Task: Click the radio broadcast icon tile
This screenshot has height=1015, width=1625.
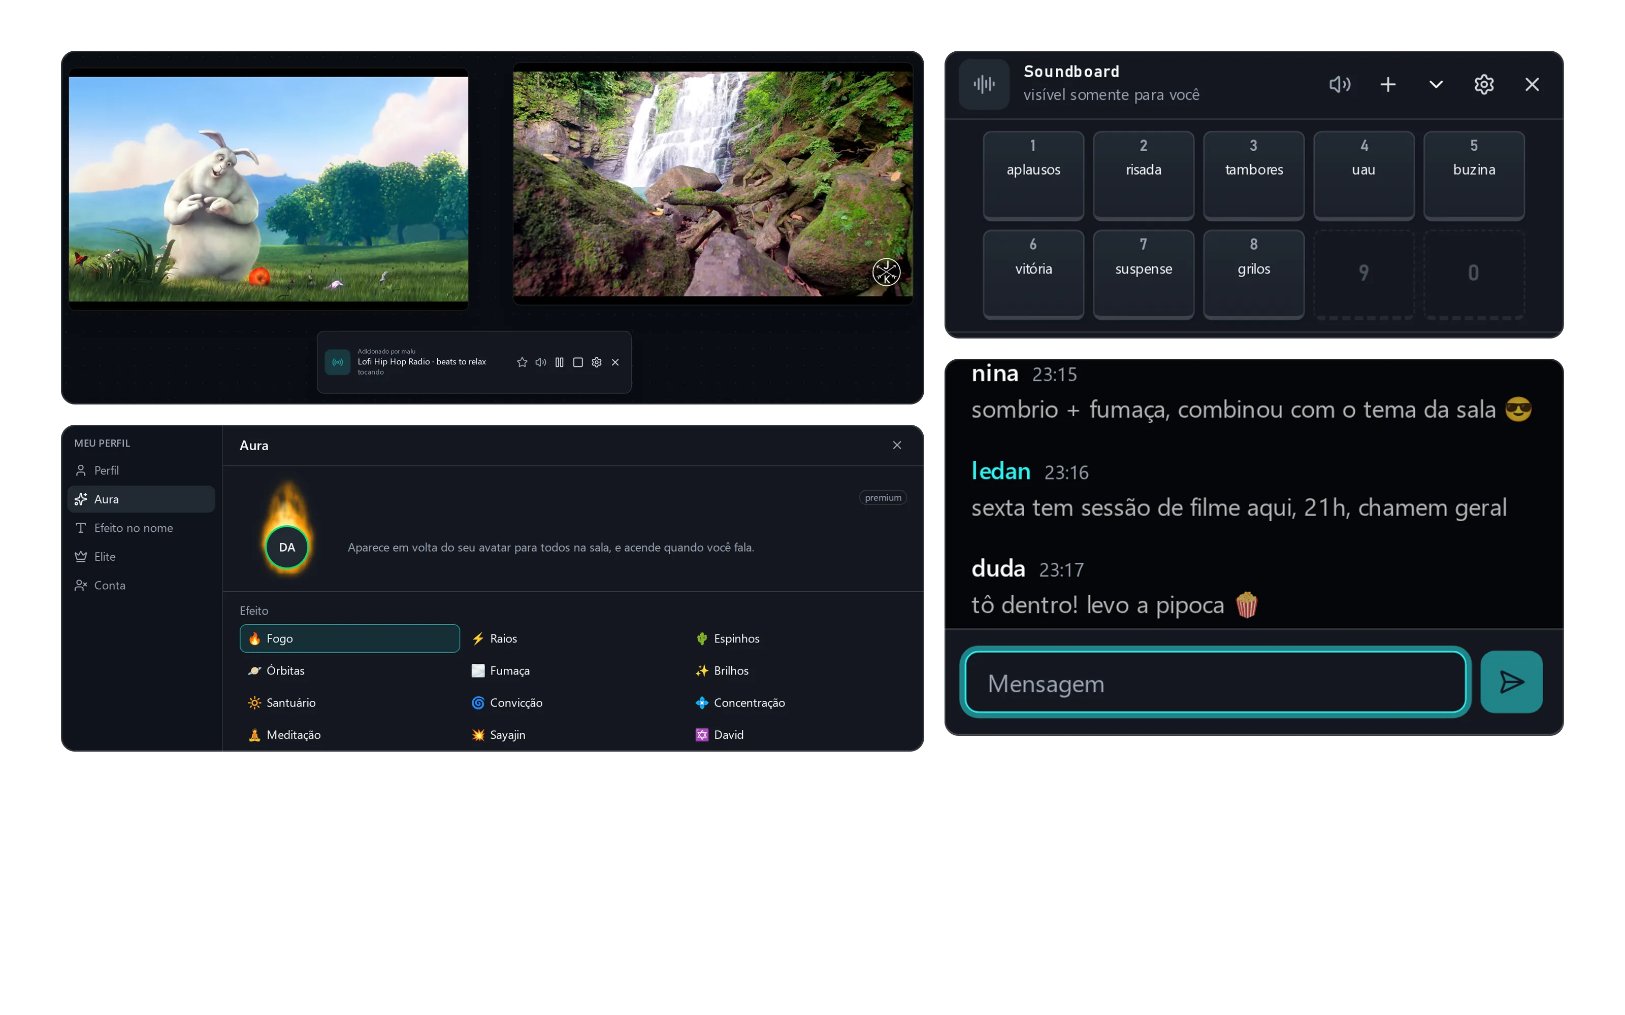Action: pyautogui.click(x=338, y=362)
